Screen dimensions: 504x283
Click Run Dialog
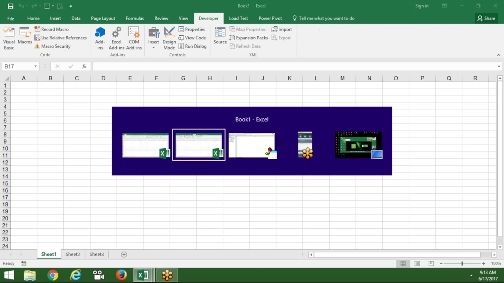tap(193, 46)
